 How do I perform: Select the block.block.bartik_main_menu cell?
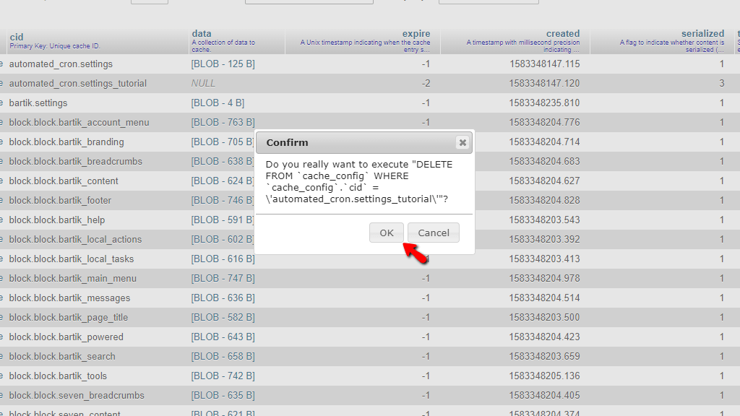[x=73, y=279]
